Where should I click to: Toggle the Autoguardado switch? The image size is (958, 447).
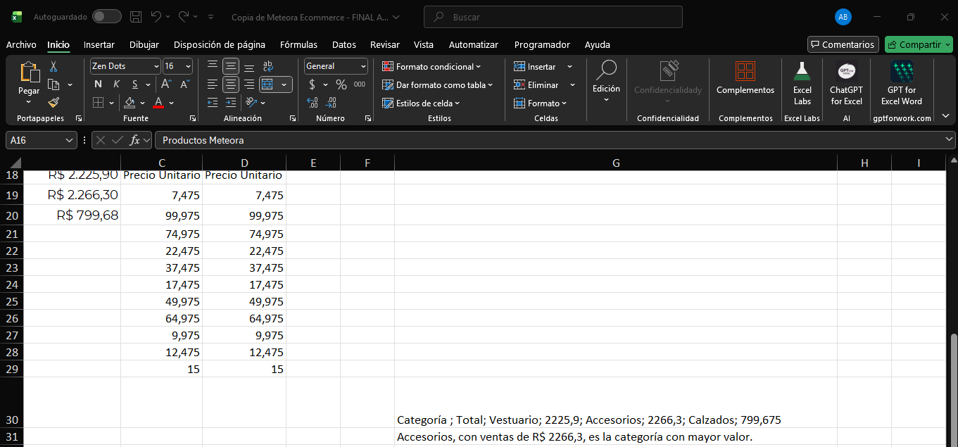coord(106,16)
